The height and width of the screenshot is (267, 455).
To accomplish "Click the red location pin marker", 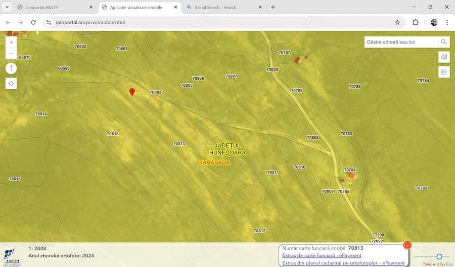I will 132,92.
